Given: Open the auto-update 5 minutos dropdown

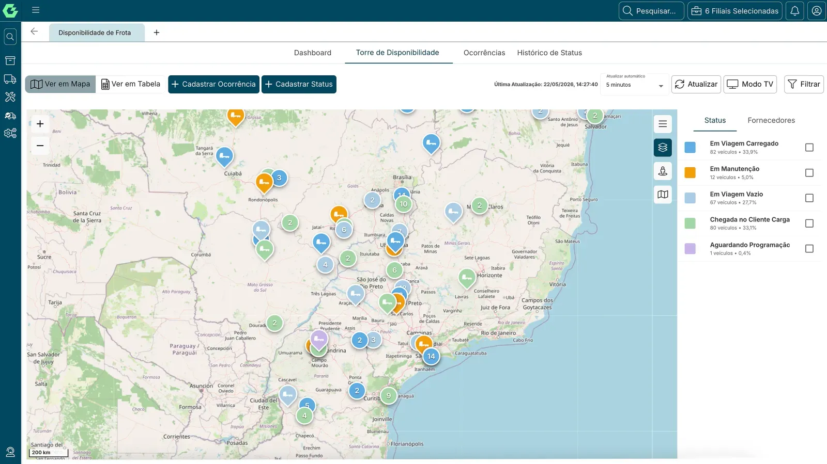Looking at the screenshot, I should pyautogui.click(x=635, y=85).
